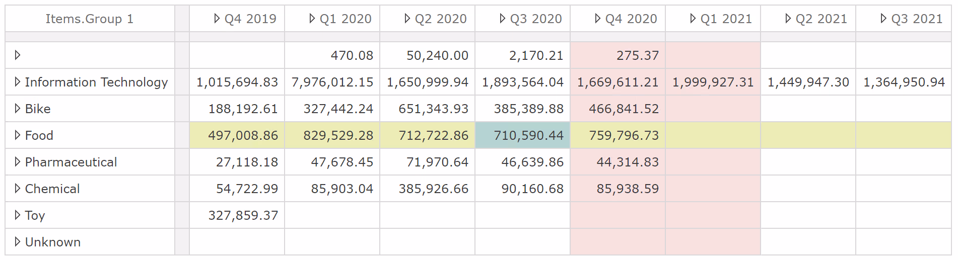Click the Items.Group 1 header

(90, 19)
